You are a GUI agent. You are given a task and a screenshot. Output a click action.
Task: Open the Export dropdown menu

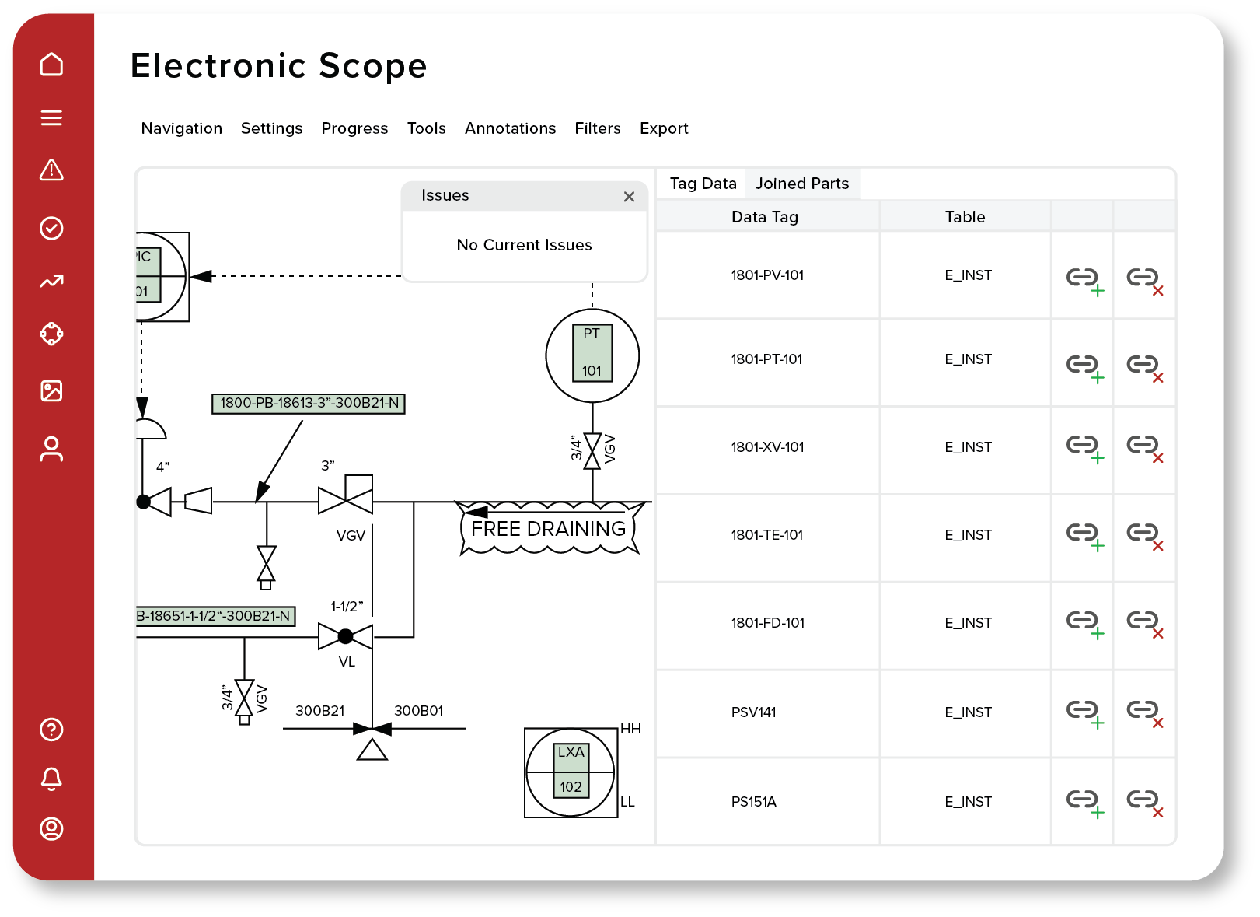click(663, 128)
